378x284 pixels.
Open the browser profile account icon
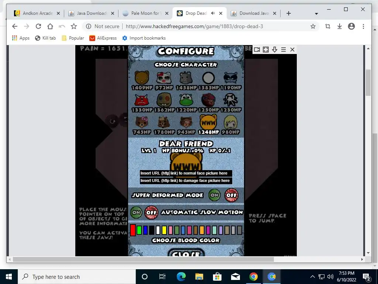(x=351, y=26)
